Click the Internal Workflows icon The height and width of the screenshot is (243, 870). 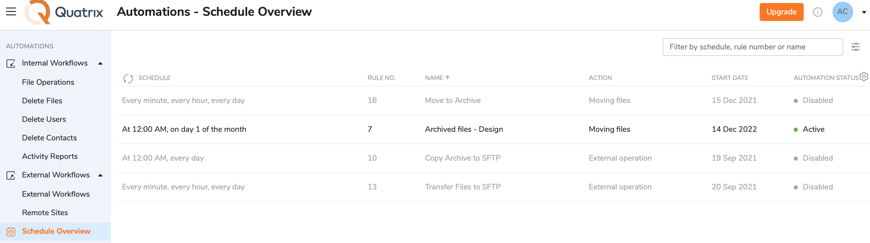coord(11,63)
